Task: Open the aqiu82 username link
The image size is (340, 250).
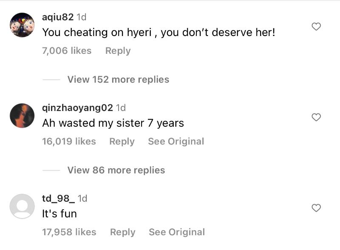Action: (58, 17)
